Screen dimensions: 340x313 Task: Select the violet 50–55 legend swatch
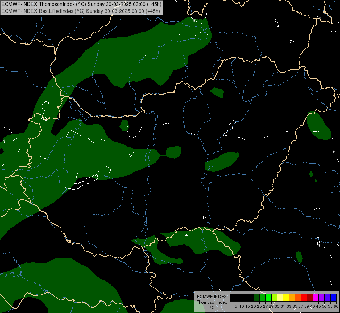327,297
